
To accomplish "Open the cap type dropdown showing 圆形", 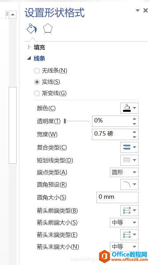I will point(124,172).
